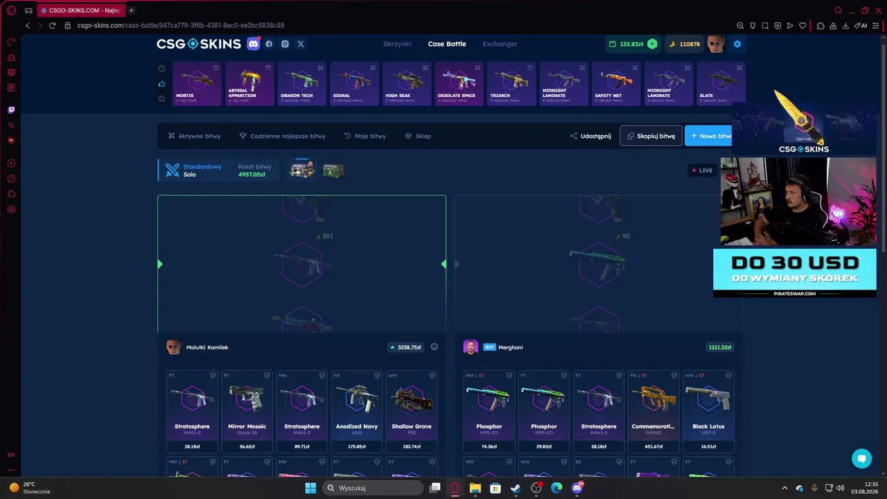887x499 pixels.
Task: Click the Koszt bitwy value 4957.05zł
Action: click(x=252, y=175)
